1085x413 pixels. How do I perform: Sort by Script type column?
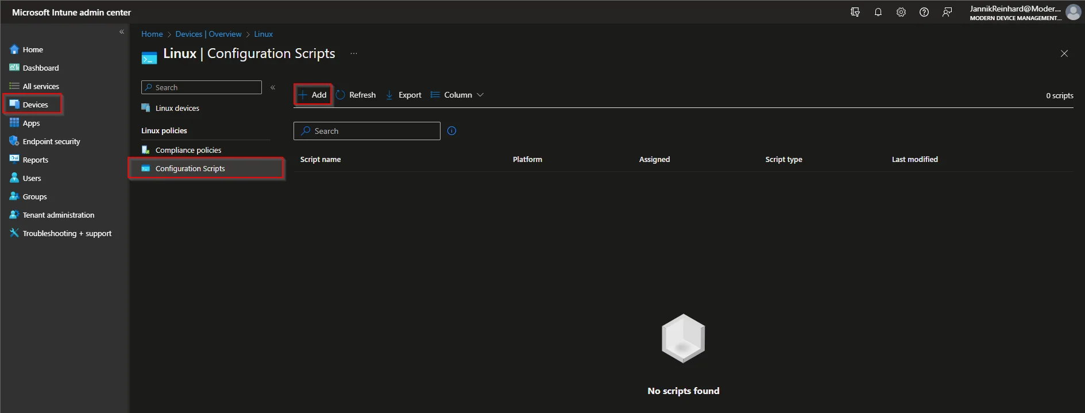tap(783, 159)
